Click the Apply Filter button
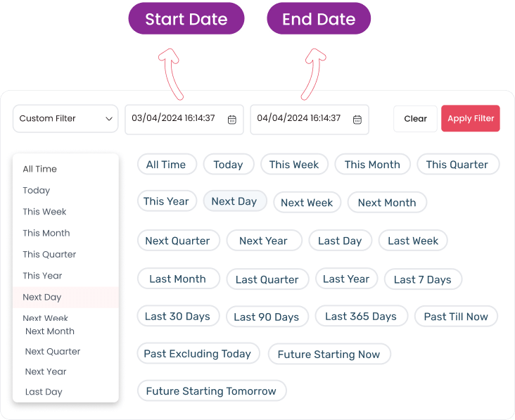The image size is (515, 420). [471, 119]
